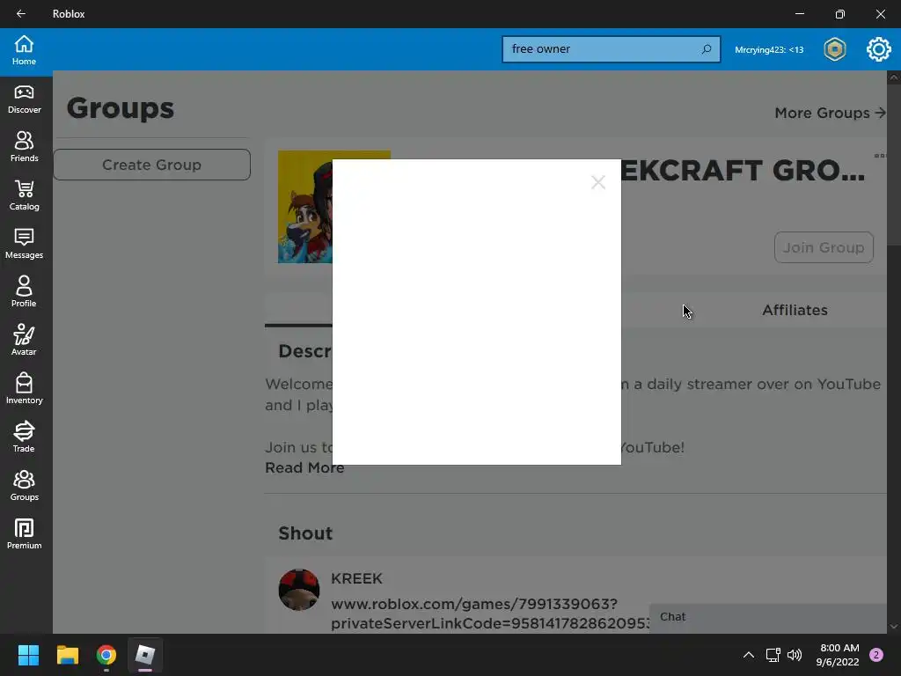Screen dimensions: 901x676
Task: Click the Roblox taskbar icon
Action: (145, 655)
